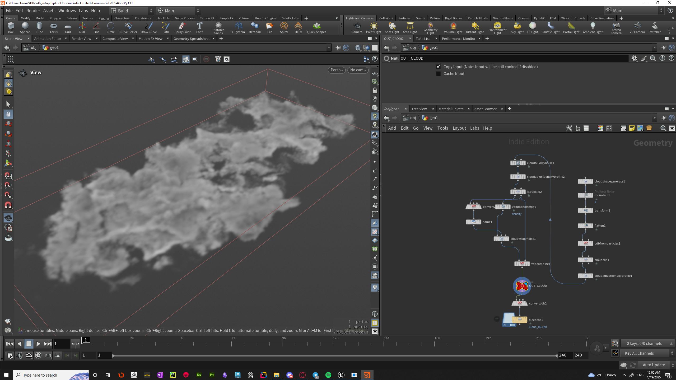The width and height of the screenshot is (676, 380).
Task: Open Windows Start menu
Action: [x=6, y=375]
